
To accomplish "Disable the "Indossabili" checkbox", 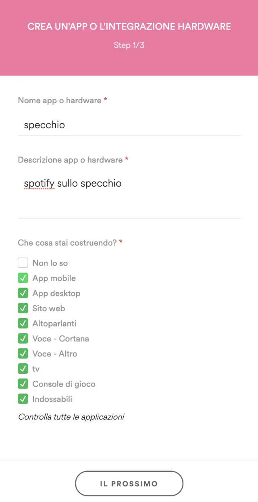I will pyautogui.click(x=23, y=399).
